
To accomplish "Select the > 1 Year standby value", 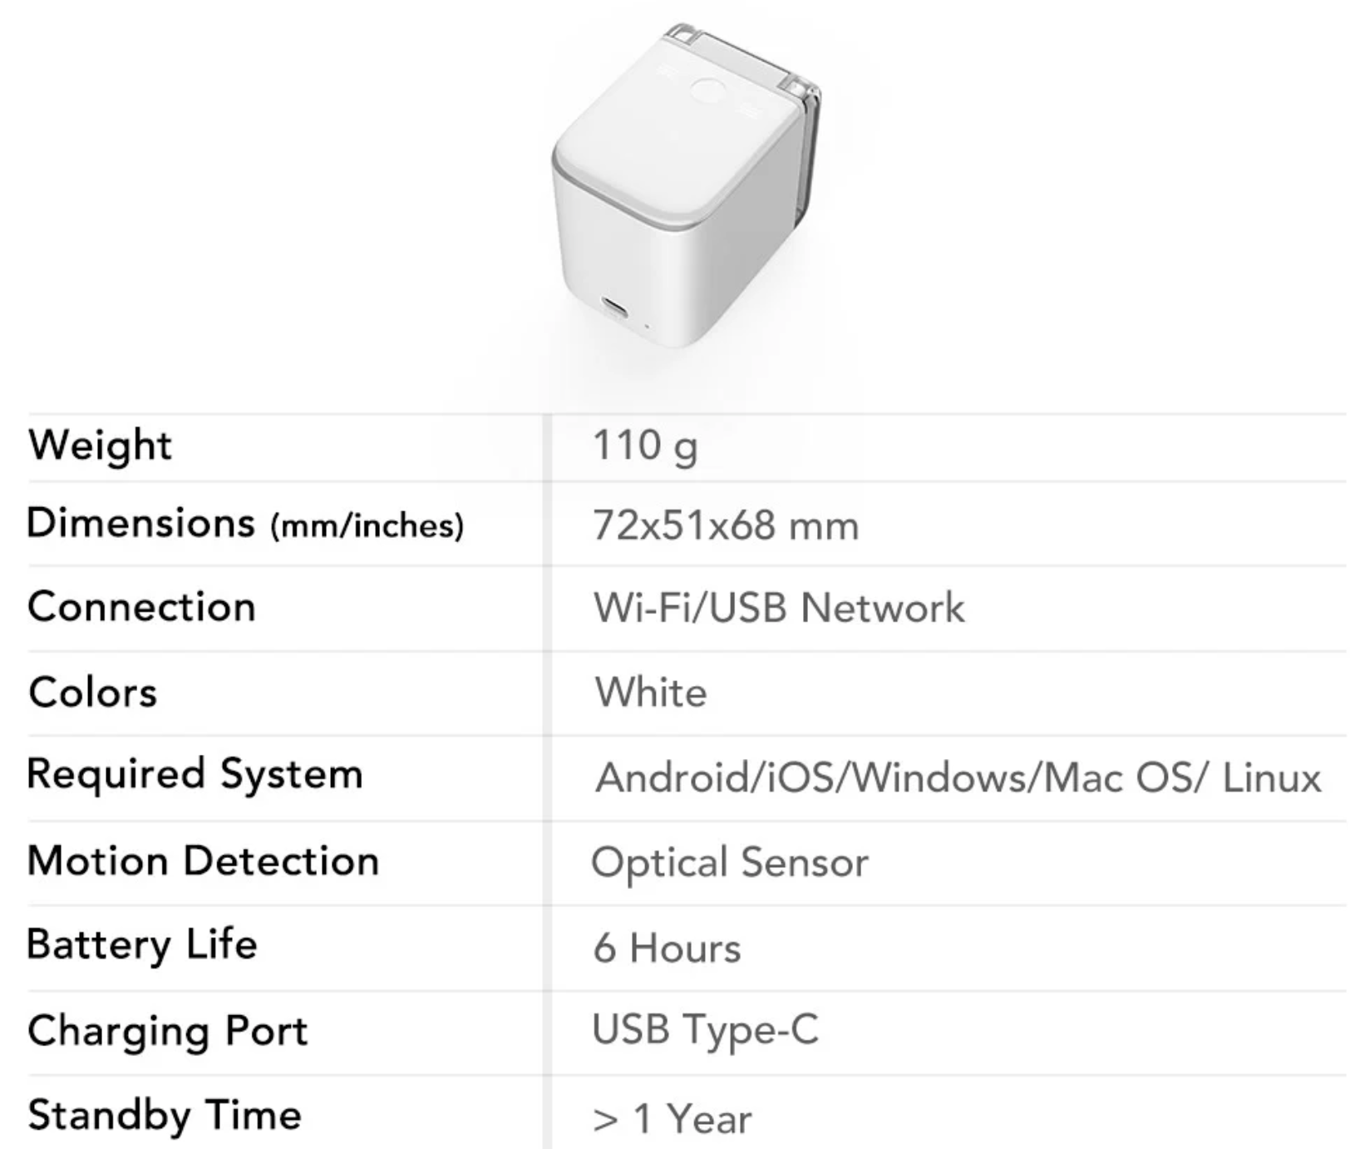I will 672,1119.
